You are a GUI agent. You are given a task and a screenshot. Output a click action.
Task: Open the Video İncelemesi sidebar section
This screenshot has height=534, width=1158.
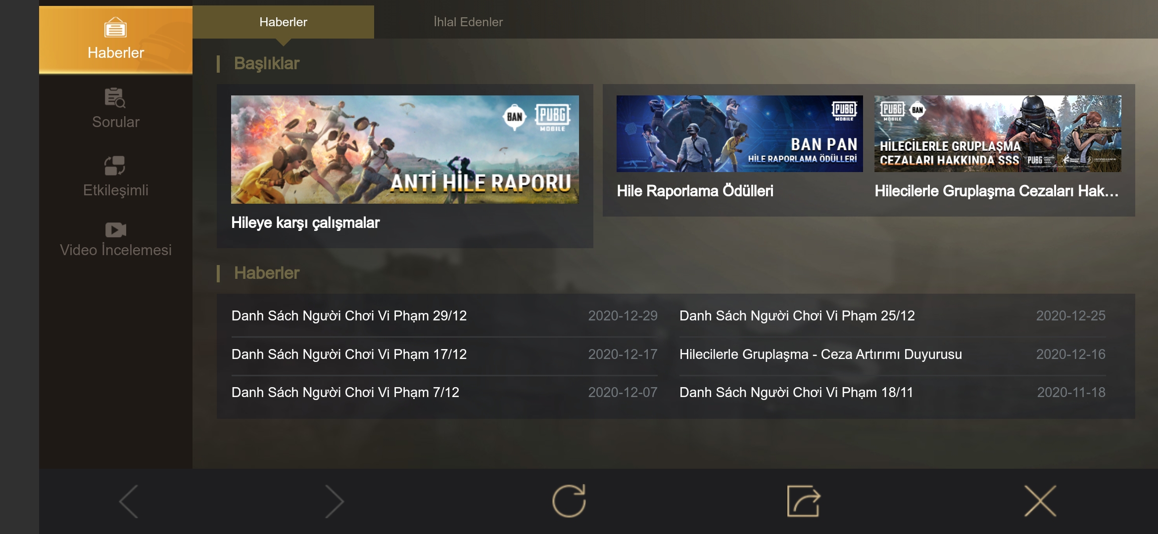pos(116,240)
